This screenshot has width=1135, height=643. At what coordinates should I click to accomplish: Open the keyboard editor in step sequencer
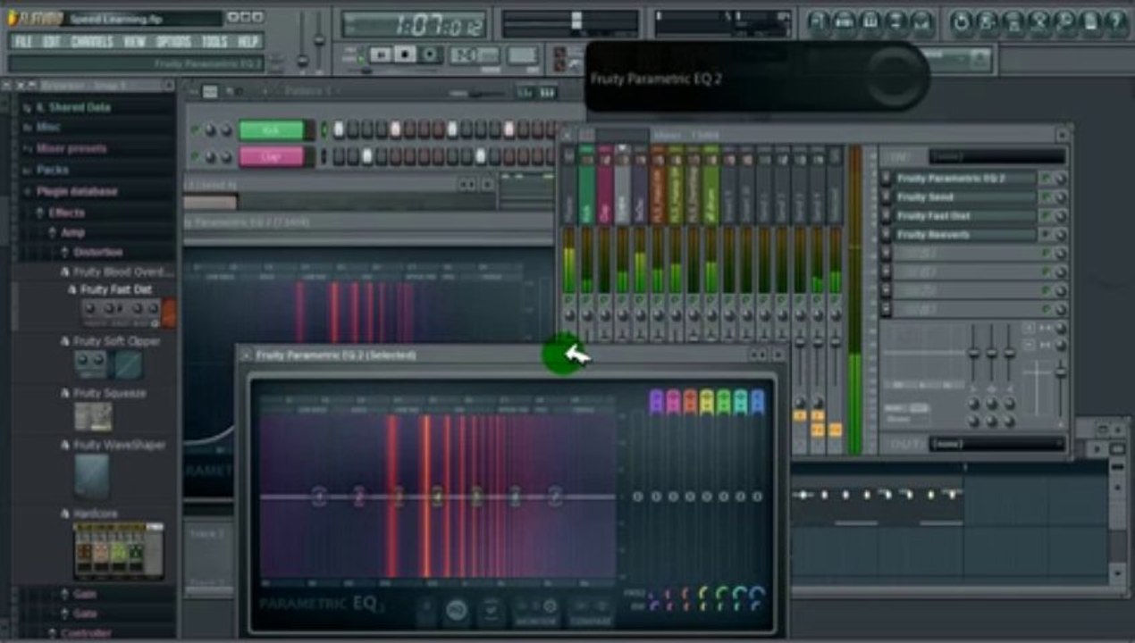pyautogui.click(x=545, y=93)
